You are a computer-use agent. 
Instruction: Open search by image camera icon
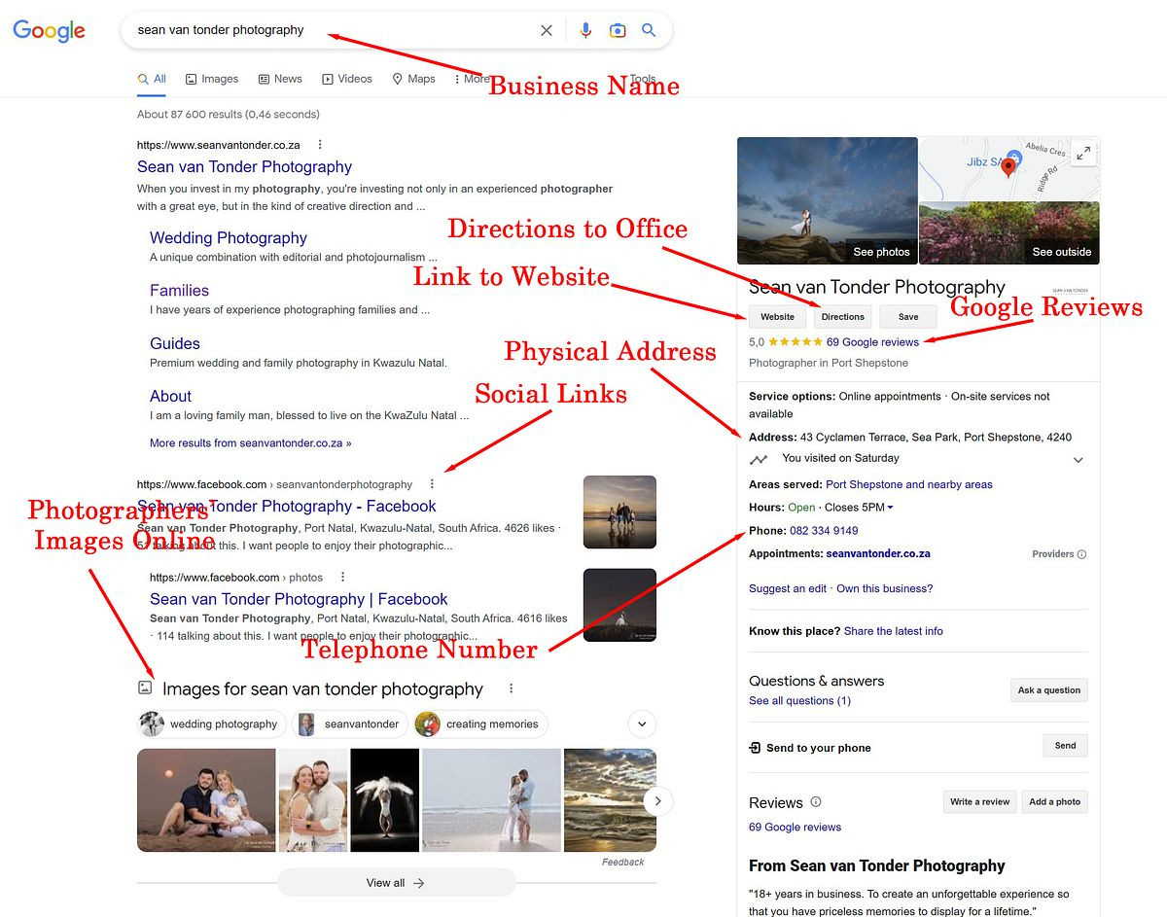tap(618, 30)
